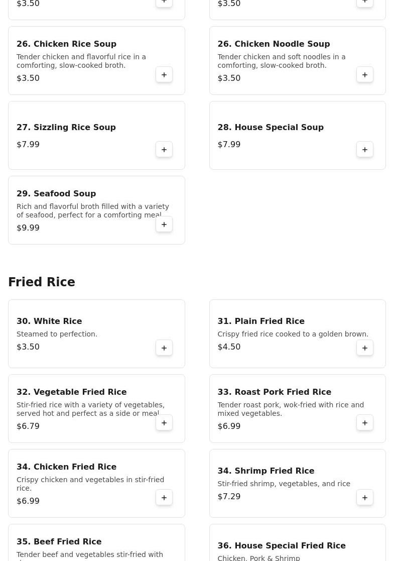394x561 pixels.
Task: Open 31. Plain Fried Rice card title
Action: pyautogui.click(x=261, y=321)
